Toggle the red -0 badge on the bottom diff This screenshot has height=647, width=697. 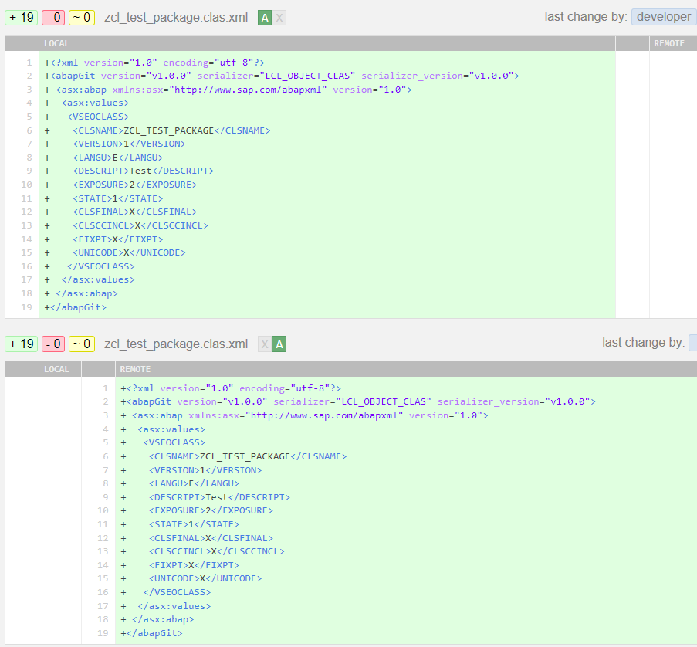(51, 344)
